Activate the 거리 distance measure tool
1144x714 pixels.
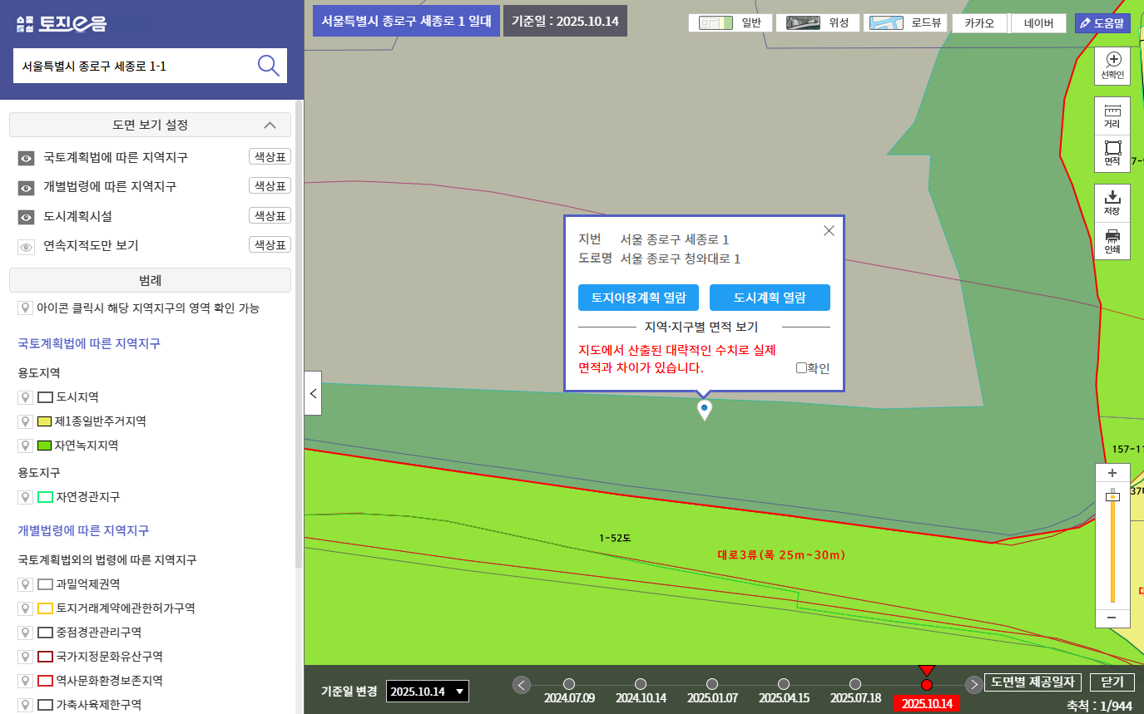1112,116
